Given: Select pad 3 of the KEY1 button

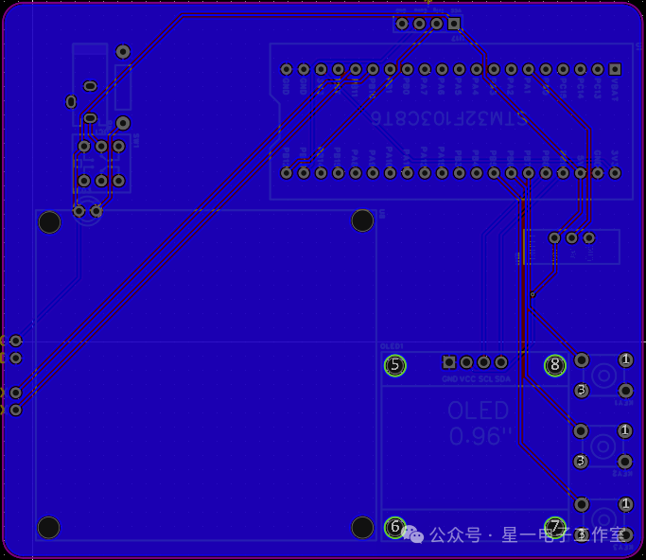Looking at the screenshot, I should click(582, 390).
